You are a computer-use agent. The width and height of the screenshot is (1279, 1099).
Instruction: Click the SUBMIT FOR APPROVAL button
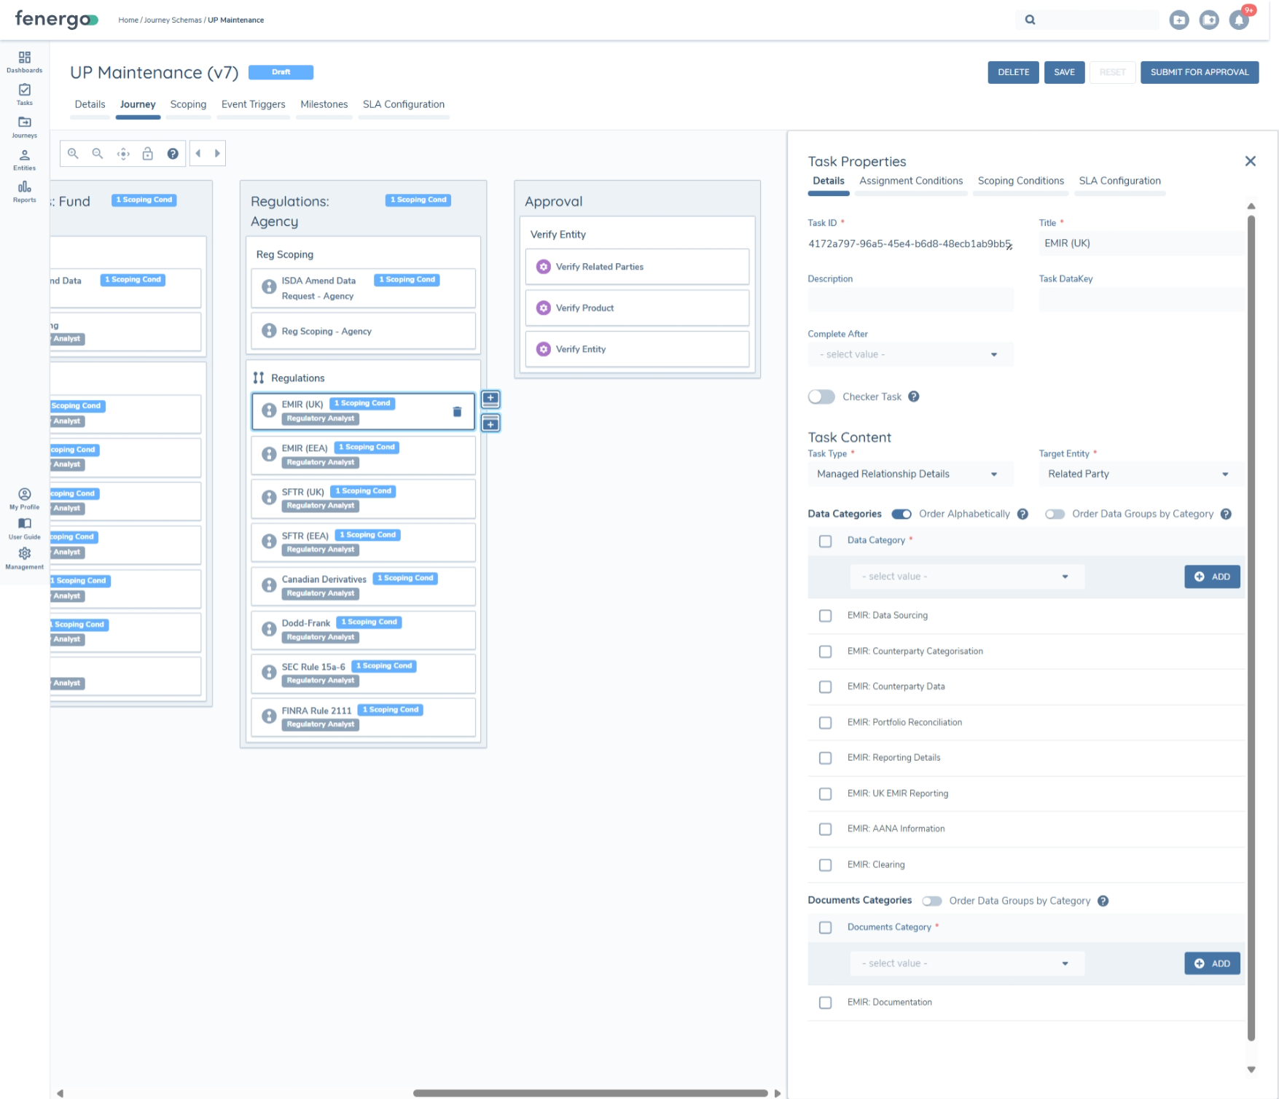(1199, 72)
